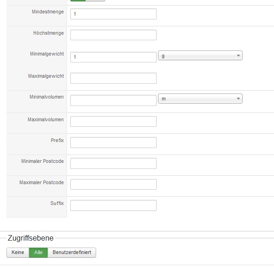Screen dimensions: 274x267
Task: Choose Benutzerdefiniert access level
Action: 72,253
